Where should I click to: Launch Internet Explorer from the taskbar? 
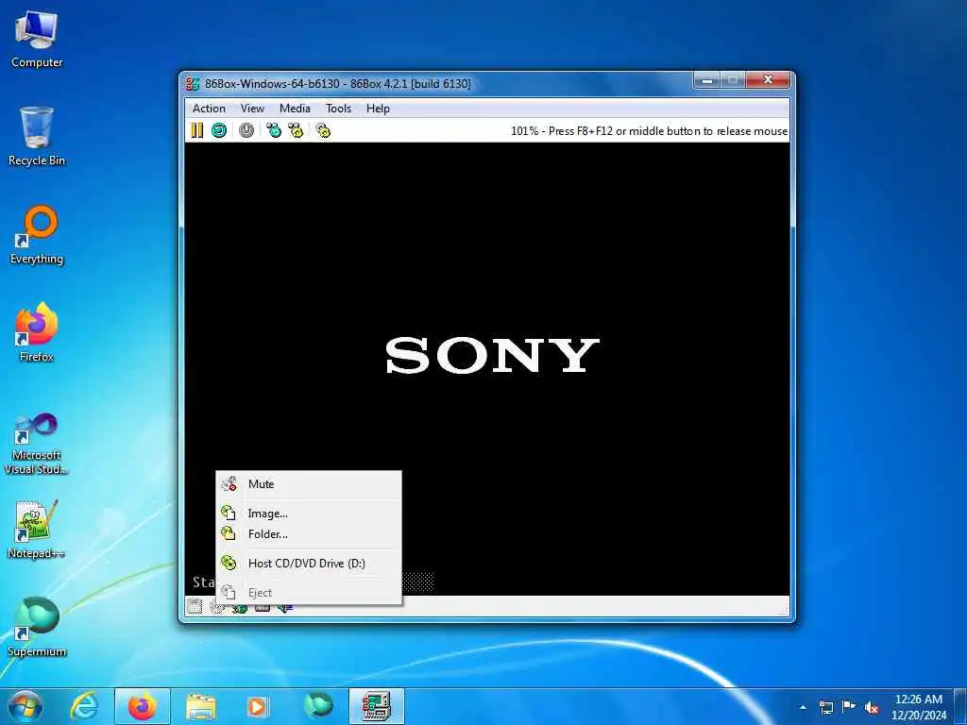(x=84, y=706)
